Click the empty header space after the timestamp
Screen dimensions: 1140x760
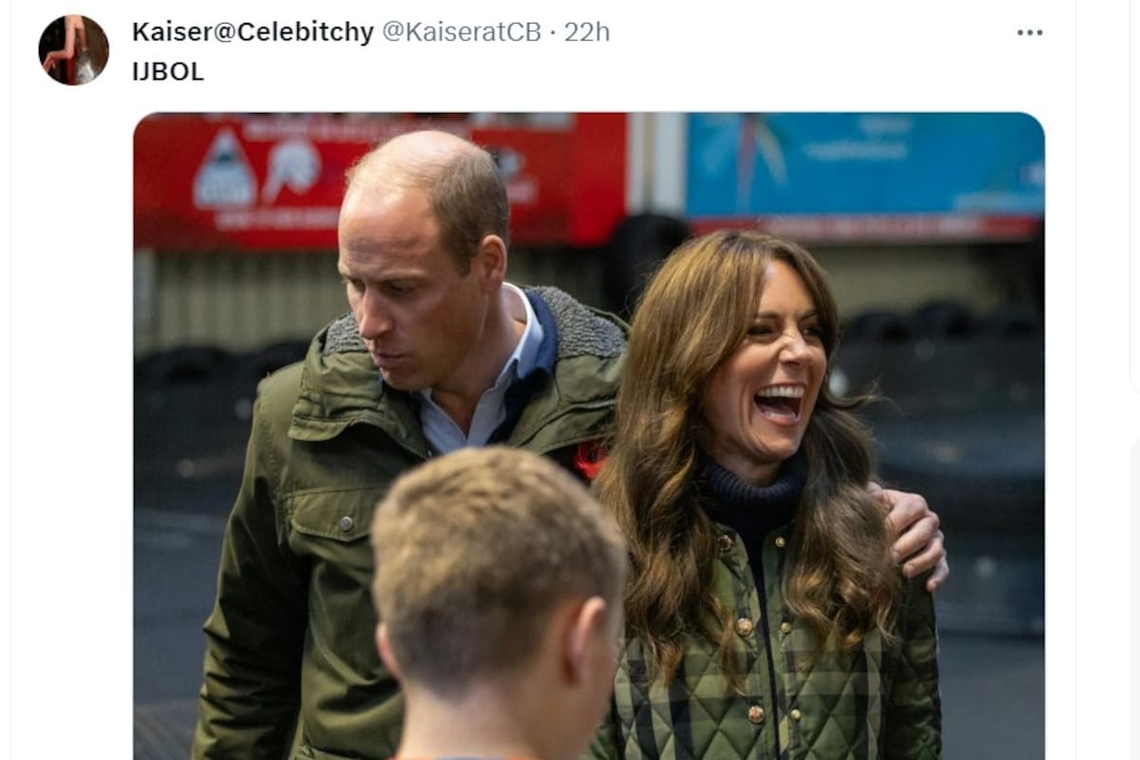[807, 32]
